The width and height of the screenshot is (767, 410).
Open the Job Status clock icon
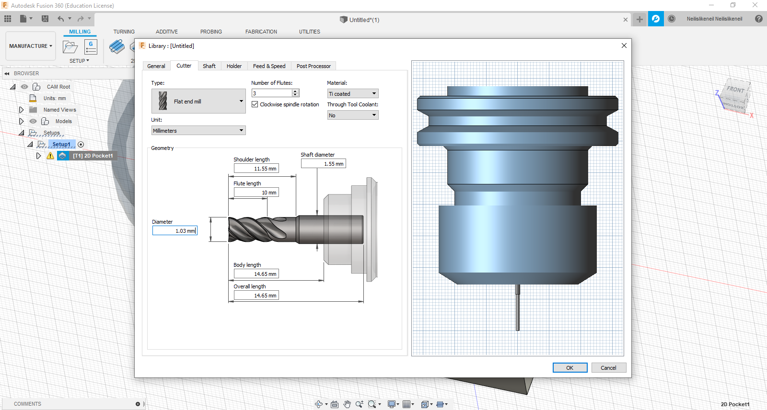(x=672, y=19)
